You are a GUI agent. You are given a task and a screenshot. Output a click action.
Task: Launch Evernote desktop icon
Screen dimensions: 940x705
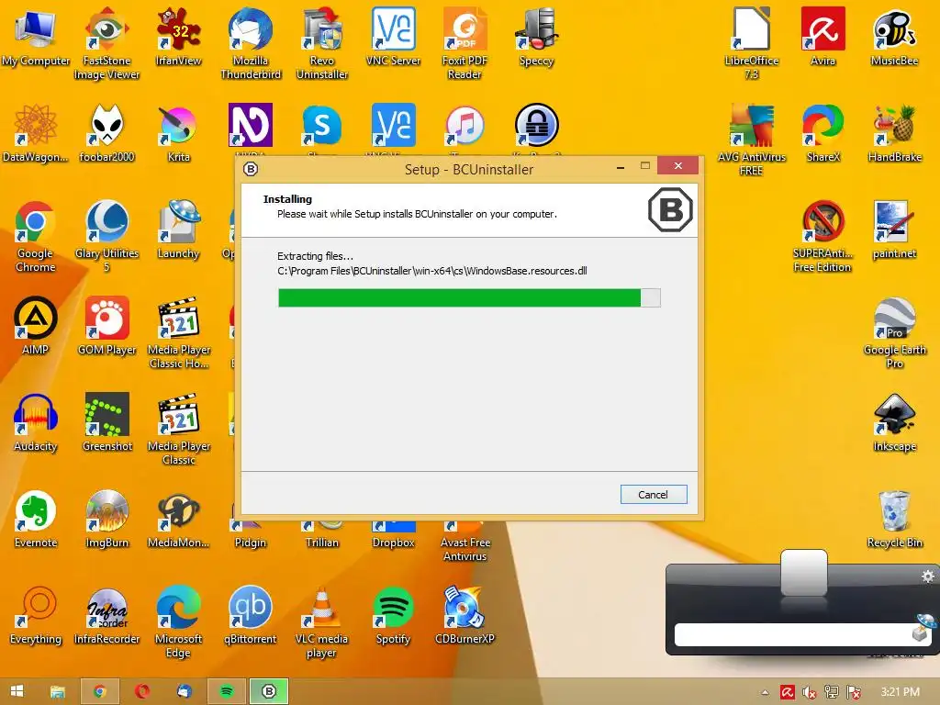(x=36, y=520)
